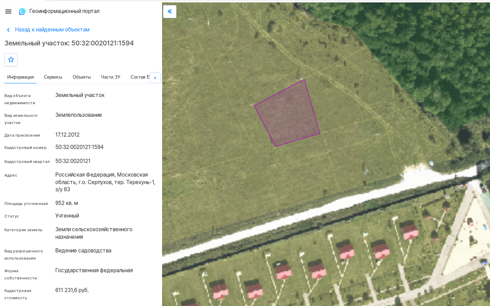Click the address text mentioning Серпухов
This screenshot has width=490, height=306.
pos(105,182)
